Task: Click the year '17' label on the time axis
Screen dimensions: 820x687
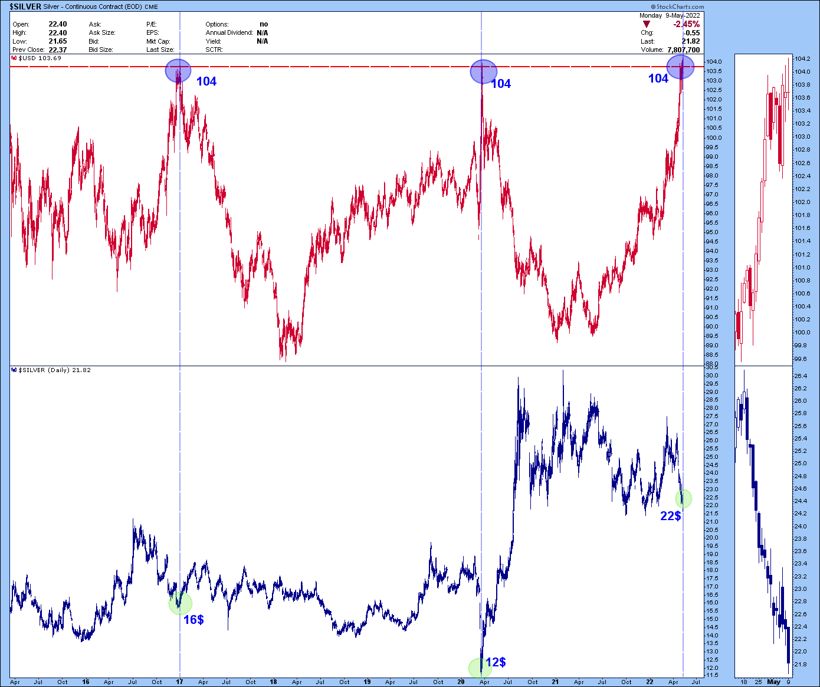Action: pyautogui.click(x=180, y=682)
